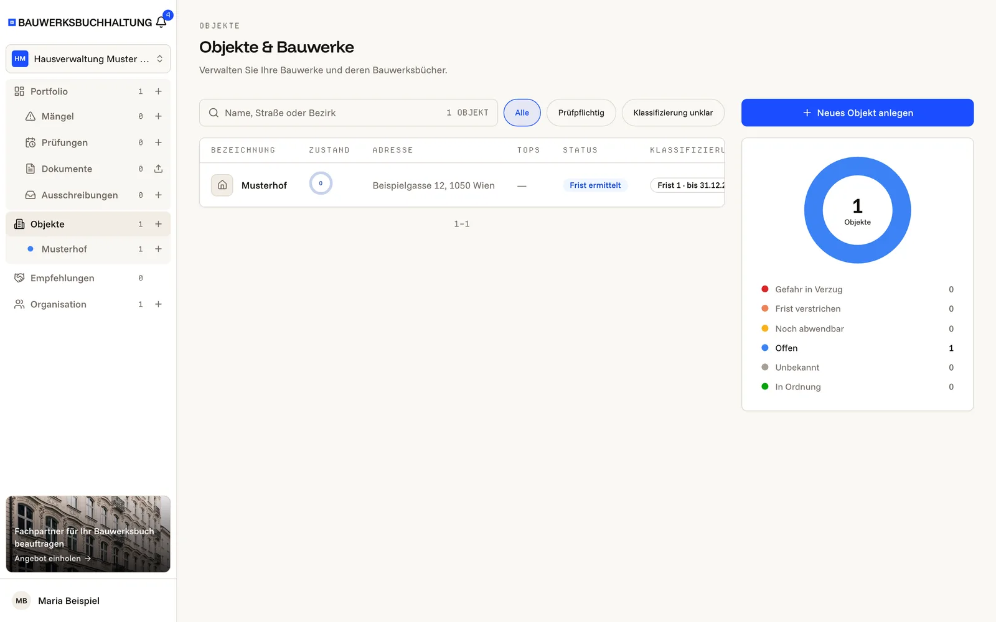Click Neues Objekt anlegen button
Image resolution: width=996 pixels, height=622 pixels.
point(857,113)
